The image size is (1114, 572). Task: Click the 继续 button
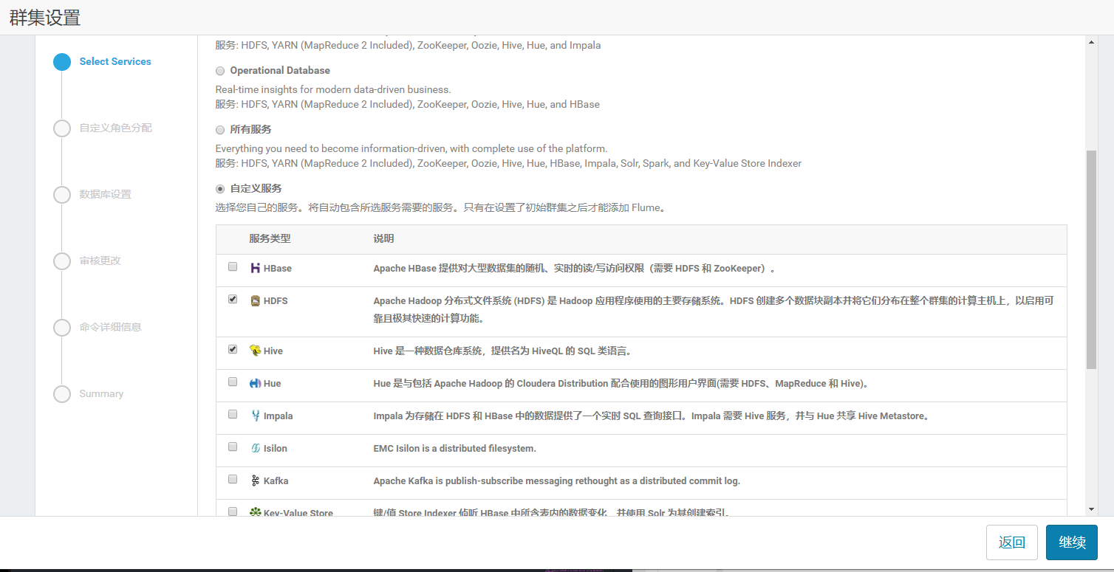(1072, 542)
